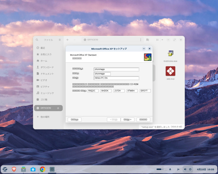Viewport: 218px width, 174px height.
Task: Click the setup gear app in taskbar
Action: click(52, 169)
